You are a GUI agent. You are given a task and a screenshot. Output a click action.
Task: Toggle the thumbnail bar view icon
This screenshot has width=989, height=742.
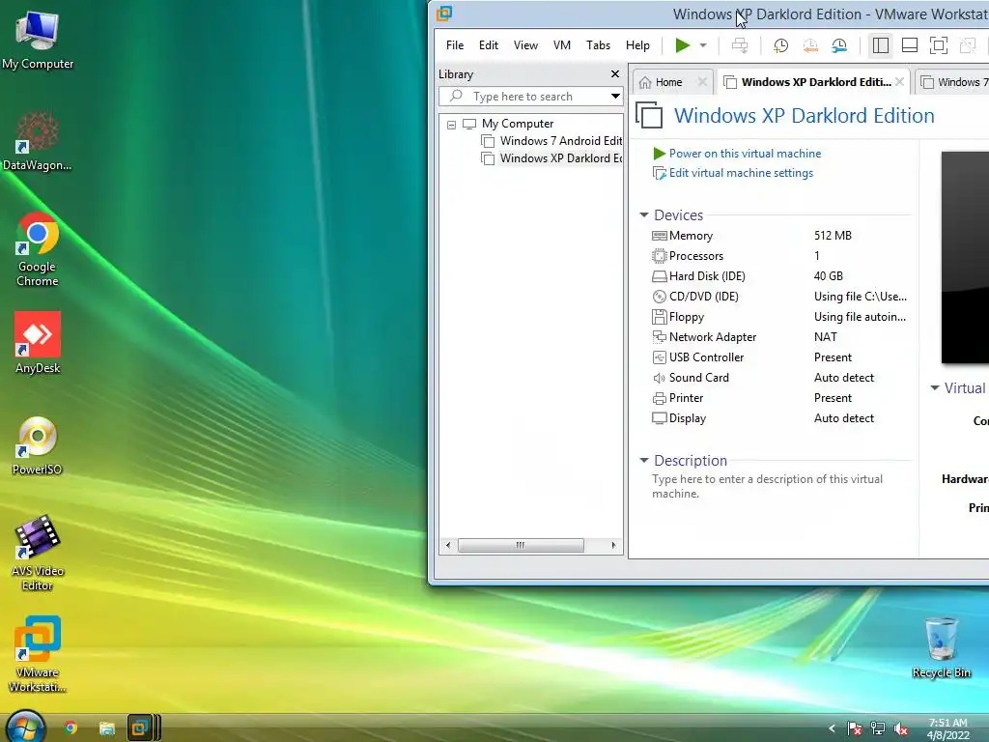coord(910,45)
